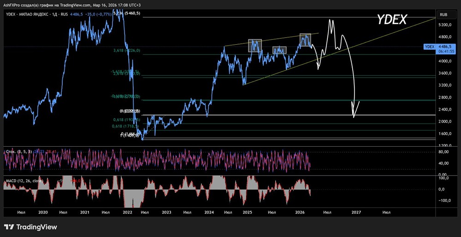Click the 2022 label on the time axis
The height and width of the screenshot is (237, 461).
(127, 212)
